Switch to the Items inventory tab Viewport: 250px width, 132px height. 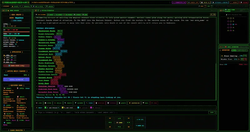pos(234,50)
